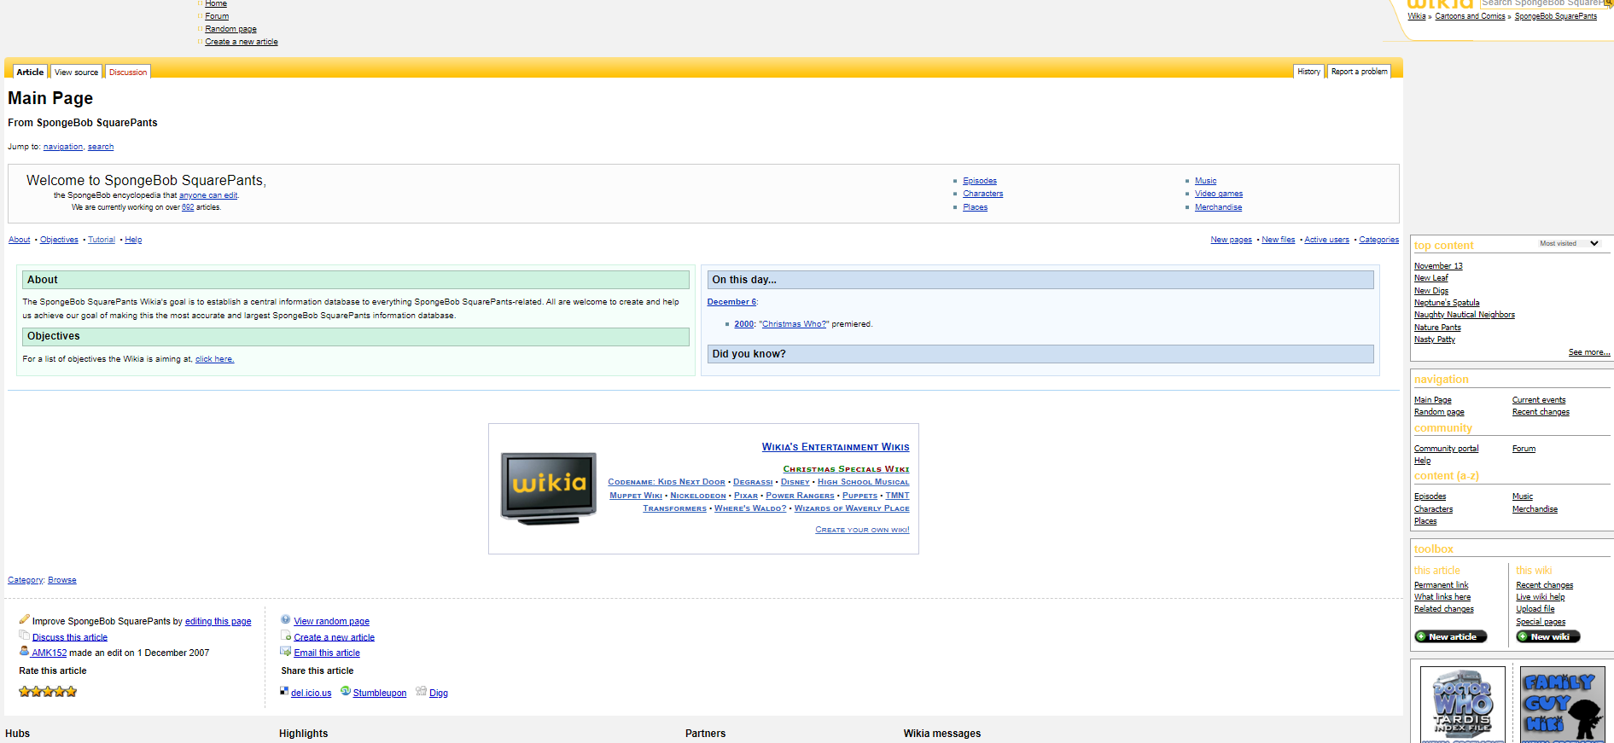The image size is (1614, 743).
Task: Open the Browse category link
Action: pyautogui.click(x=62, y=580)
